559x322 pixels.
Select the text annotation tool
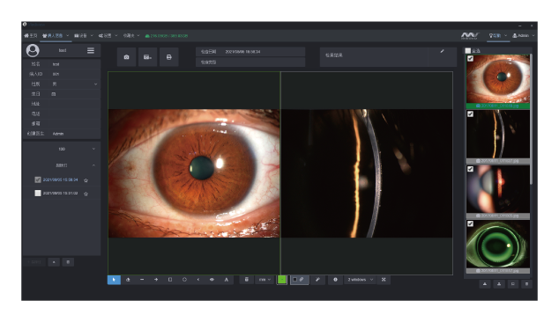click(x=226, y=280)
